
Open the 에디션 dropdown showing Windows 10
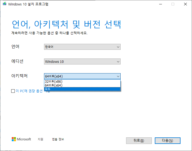pyautogui.click(x=82, y=61)
